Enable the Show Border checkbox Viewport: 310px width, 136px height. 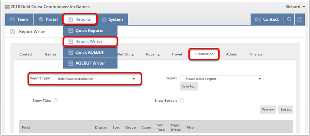coord(182,100)
